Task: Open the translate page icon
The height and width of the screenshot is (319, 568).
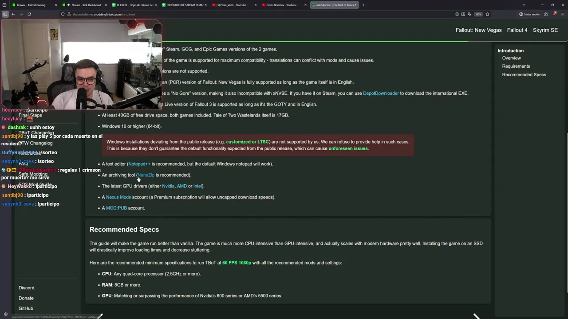Action: 469,14
